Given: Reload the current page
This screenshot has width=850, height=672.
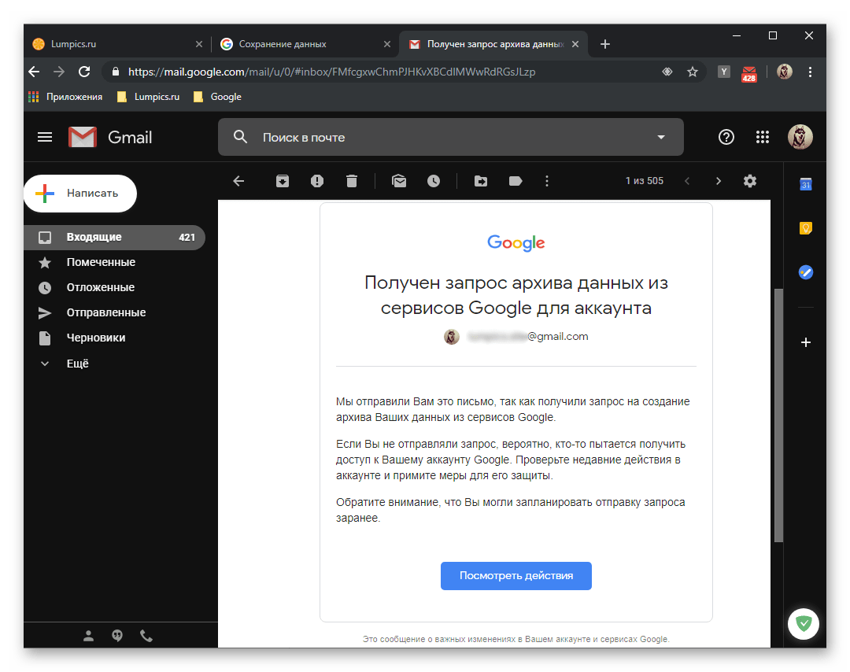Looking at the screenshot, I should click(x=84, y=72).
